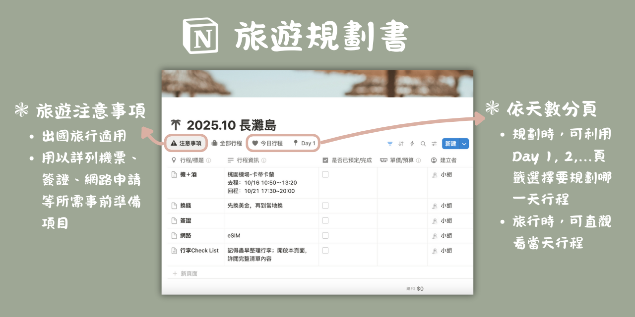Viewport: 635px width, 317px height.
Task: Click the page icon of 行李Check List row
Action: point(174,251)
